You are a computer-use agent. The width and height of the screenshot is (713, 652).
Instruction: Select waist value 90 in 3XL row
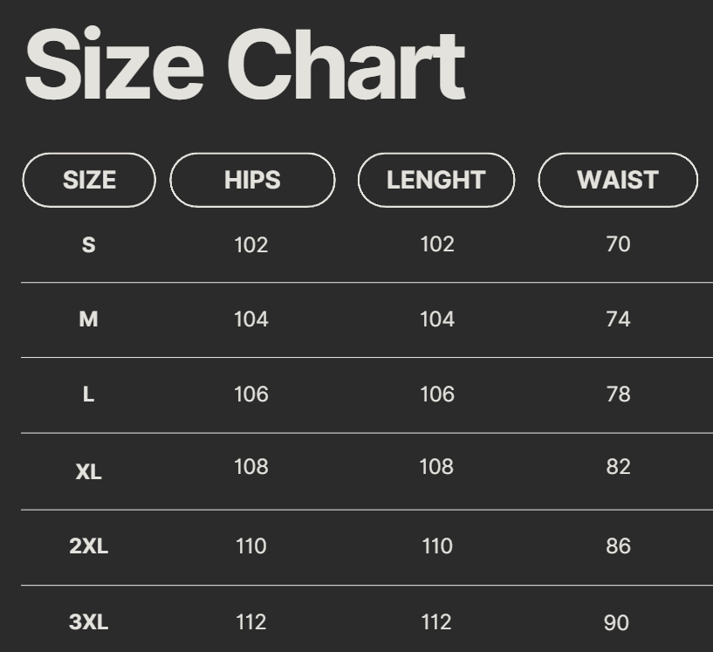616,623
